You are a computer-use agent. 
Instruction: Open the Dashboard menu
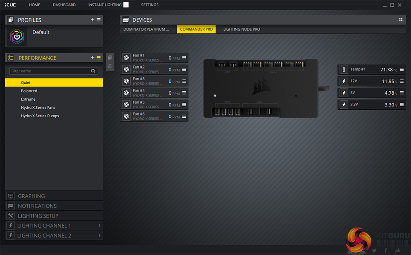[x=64, y=5]
